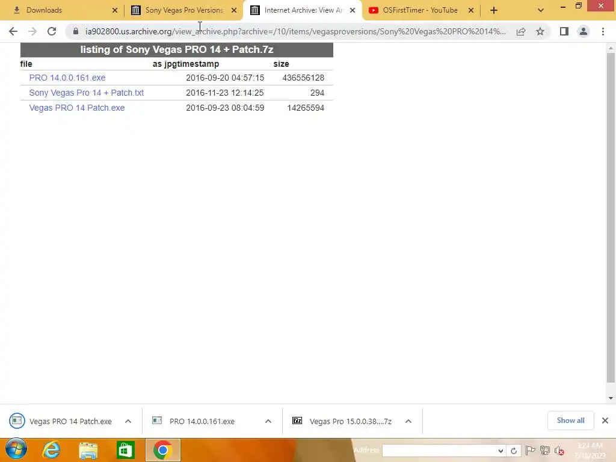
Task: Click timestamp 2016-09-23 08:04:59
Action: [x=225, y=108]
